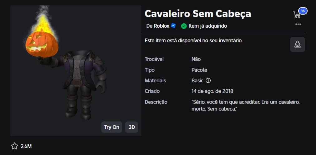This screenshot has height=155, width=316.
Task: Click the blue verified badge next to Roblox
Action: [x=173, y=26]
